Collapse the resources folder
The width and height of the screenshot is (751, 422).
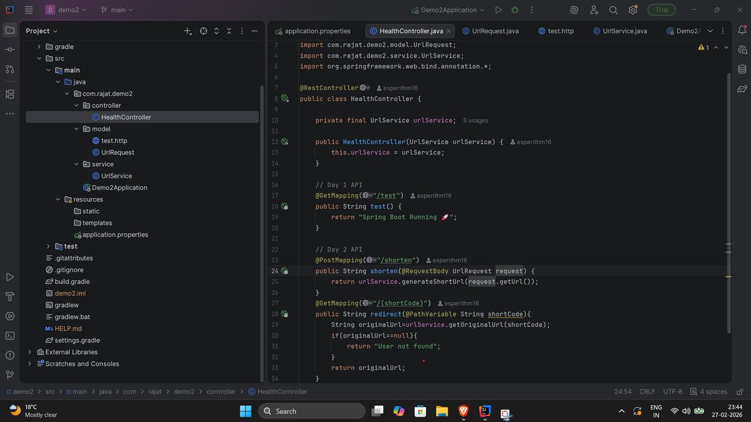(x=58, y=199)
